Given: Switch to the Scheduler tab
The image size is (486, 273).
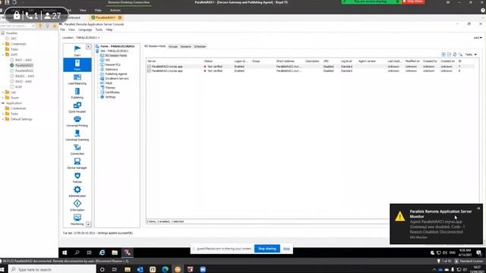Looking at the screenshot, I should click(x=200, y=46).
